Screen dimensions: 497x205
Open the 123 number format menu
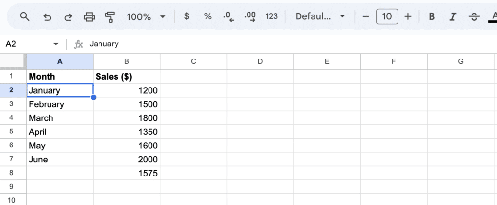[x=272, y=17]
